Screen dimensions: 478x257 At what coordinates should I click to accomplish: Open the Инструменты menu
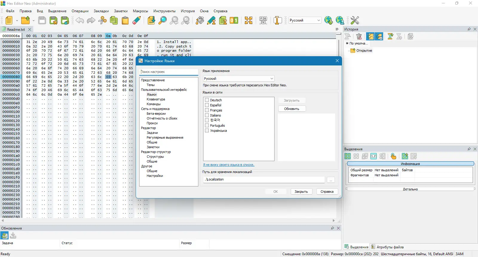(x=165, y=11)
